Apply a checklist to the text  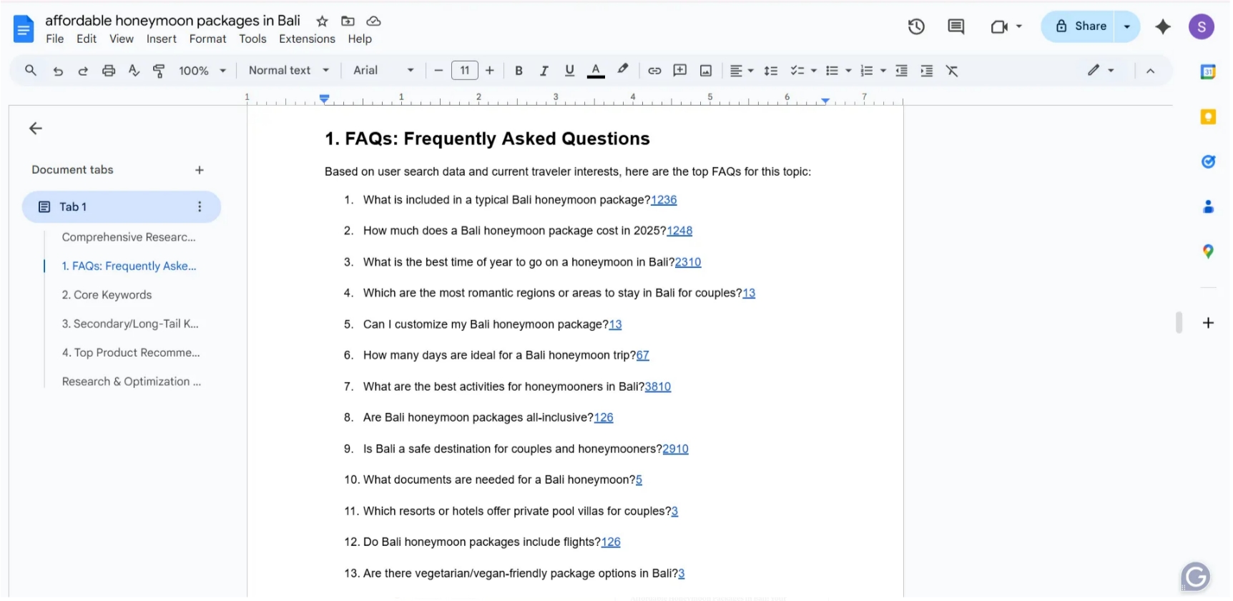tap(797, 70)
